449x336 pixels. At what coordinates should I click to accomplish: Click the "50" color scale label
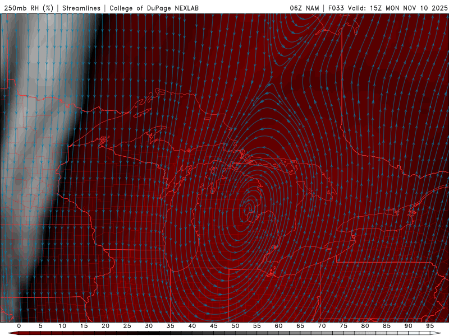coord(235,326)
